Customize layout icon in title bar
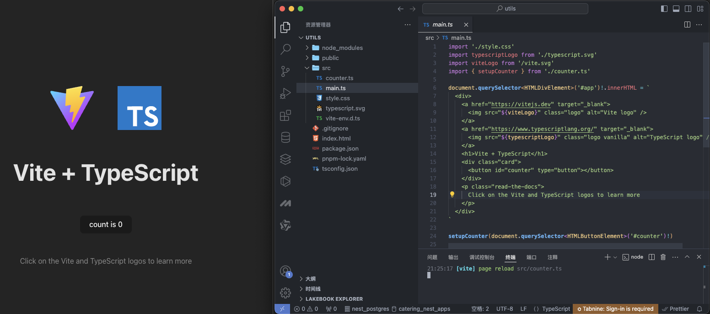The image size is (710, 314). [x=700, y=9]
